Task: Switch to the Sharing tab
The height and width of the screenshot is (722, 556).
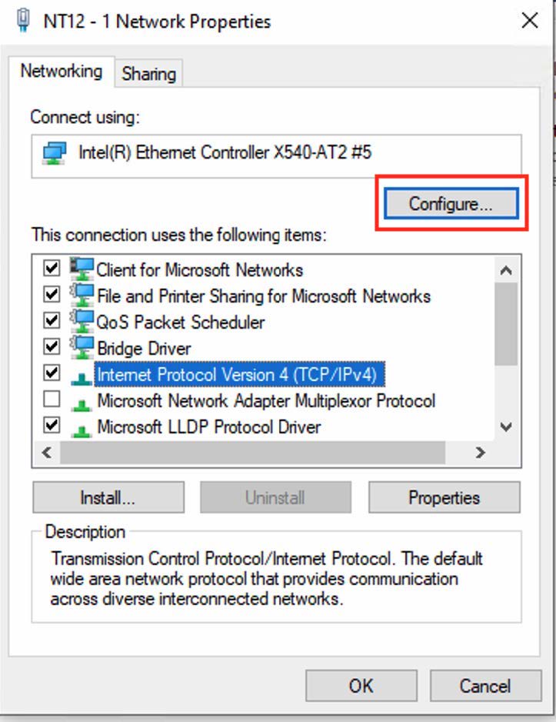Action: tap(148, 74)
